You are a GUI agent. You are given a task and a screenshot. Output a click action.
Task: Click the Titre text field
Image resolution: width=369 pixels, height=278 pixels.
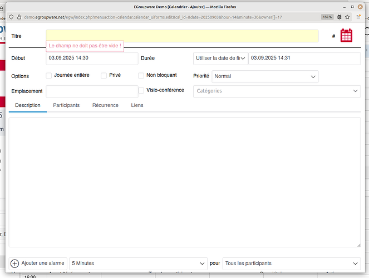coord(182,36)
